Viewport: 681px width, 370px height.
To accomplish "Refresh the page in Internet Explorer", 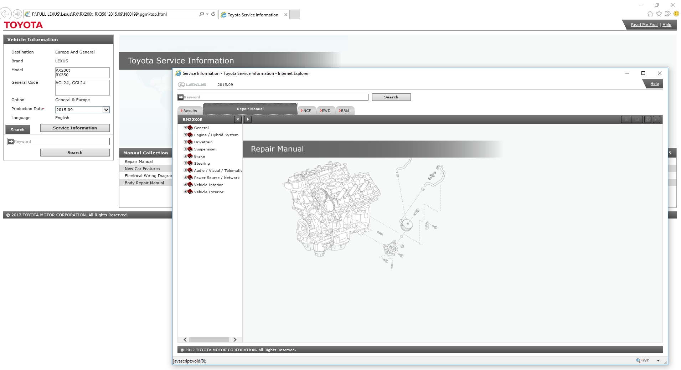I will click(x=213, y=14).
